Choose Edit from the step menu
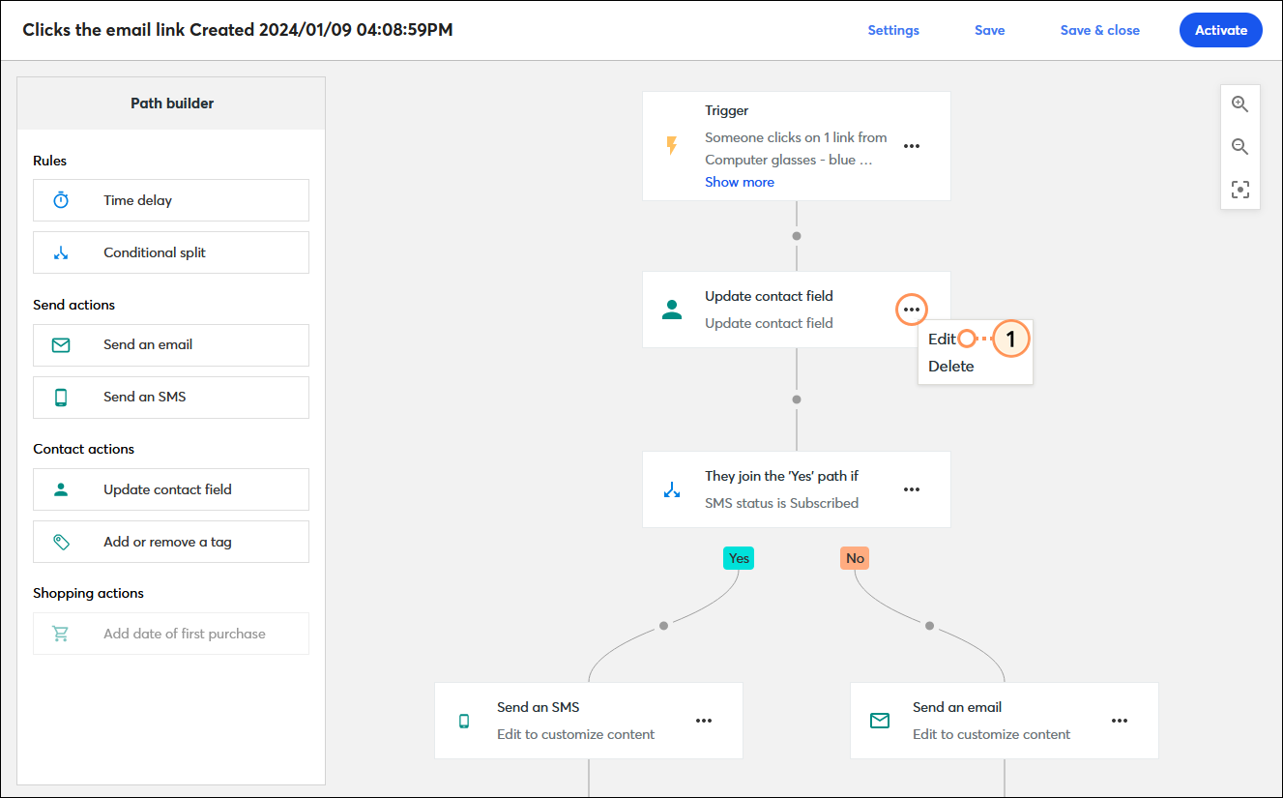Image resolution: width=1283 pixels, height=798 pixels. 942,340
